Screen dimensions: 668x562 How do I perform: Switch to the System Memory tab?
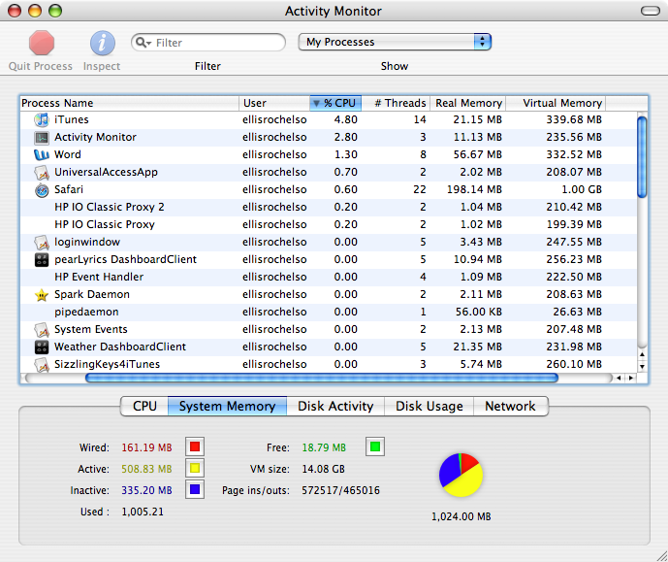tap(227, 406)
